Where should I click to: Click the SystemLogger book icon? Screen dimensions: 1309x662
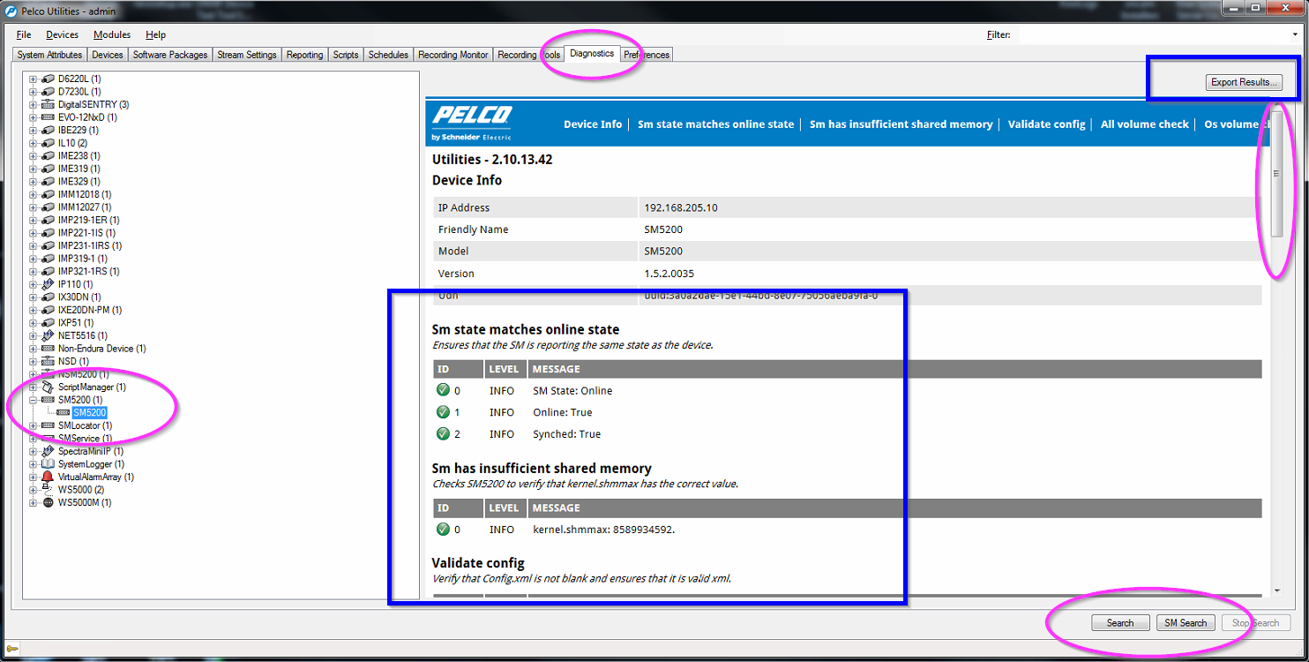point(48,464)
